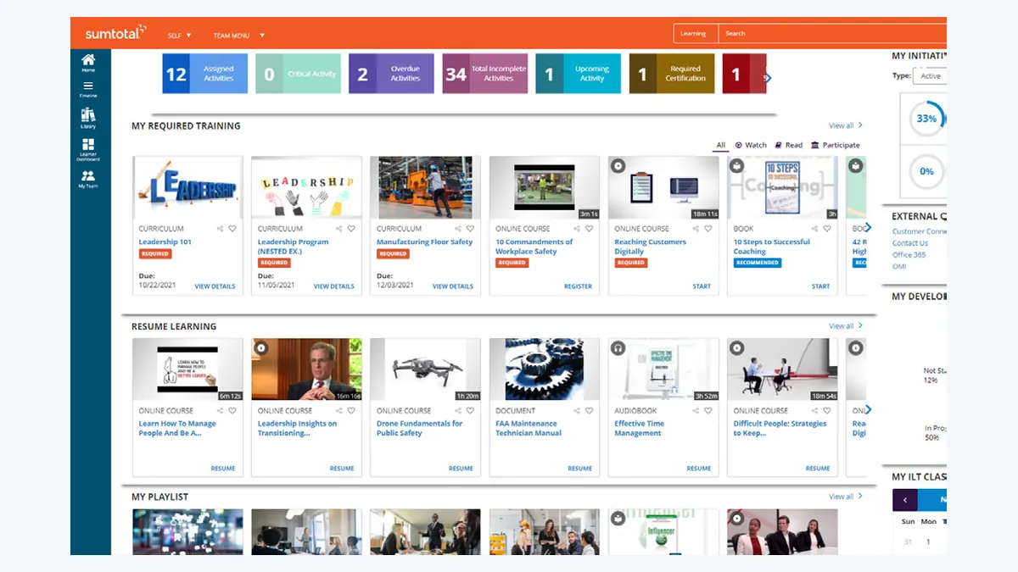Favorite Drone Fundamentals for Public Safety
The height and width of the screenshot is (572, 1018).
click(470, 411)
